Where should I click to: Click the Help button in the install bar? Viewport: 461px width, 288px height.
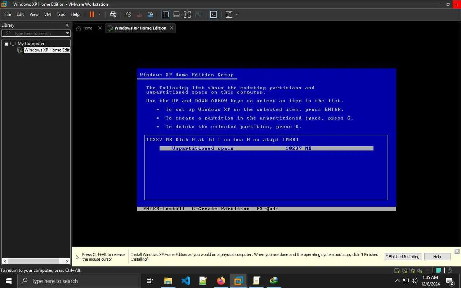(437, 257)
